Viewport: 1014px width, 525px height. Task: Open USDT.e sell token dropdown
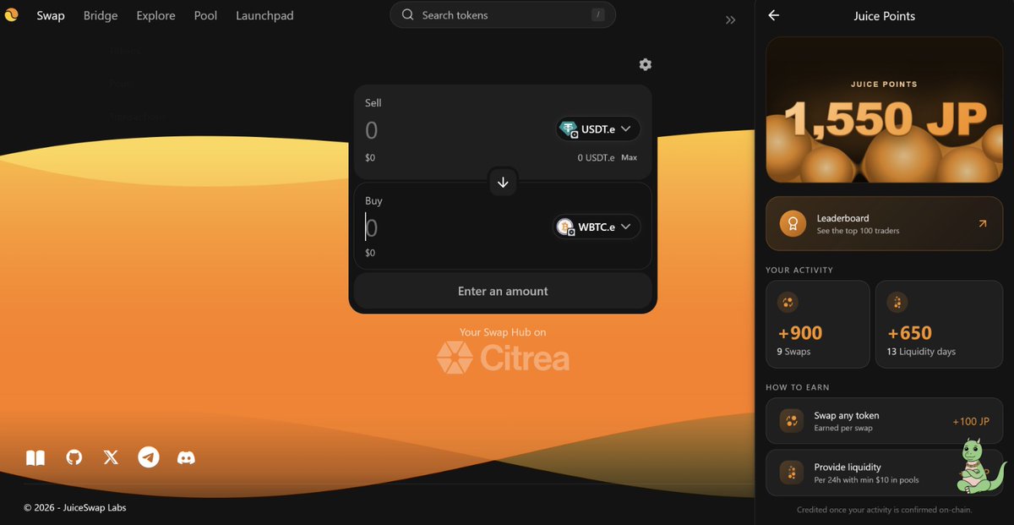click(597, 129)
